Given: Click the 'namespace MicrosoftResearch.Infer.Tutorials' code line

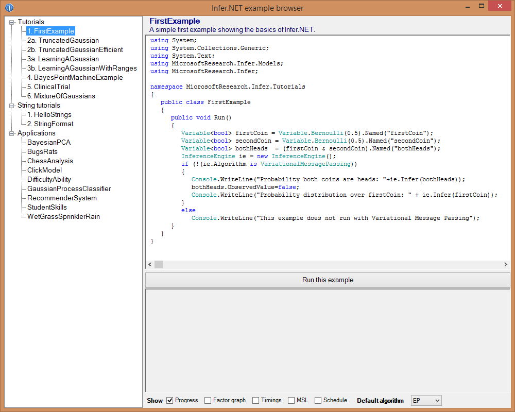Looking at the screenshot, I should [x=228, y=87].
